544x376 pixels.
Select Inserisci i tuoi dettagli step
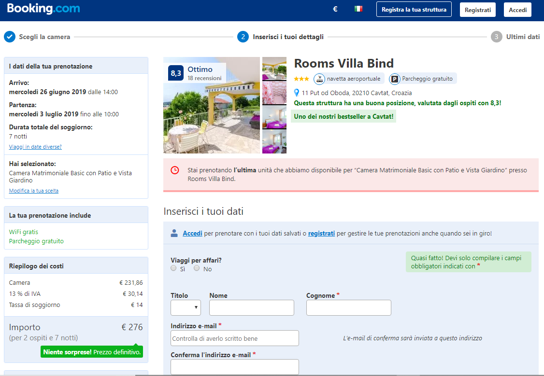tap(288, 37)
